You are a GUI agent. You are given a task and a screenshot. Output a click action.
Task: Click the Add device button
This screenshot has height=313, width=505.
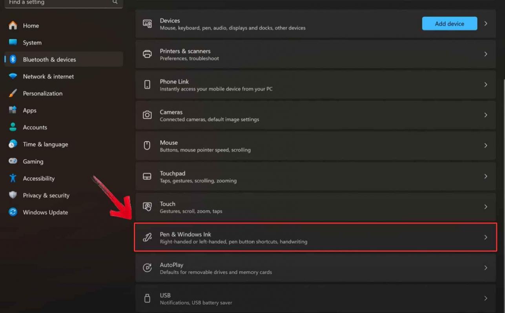[450, 24]
